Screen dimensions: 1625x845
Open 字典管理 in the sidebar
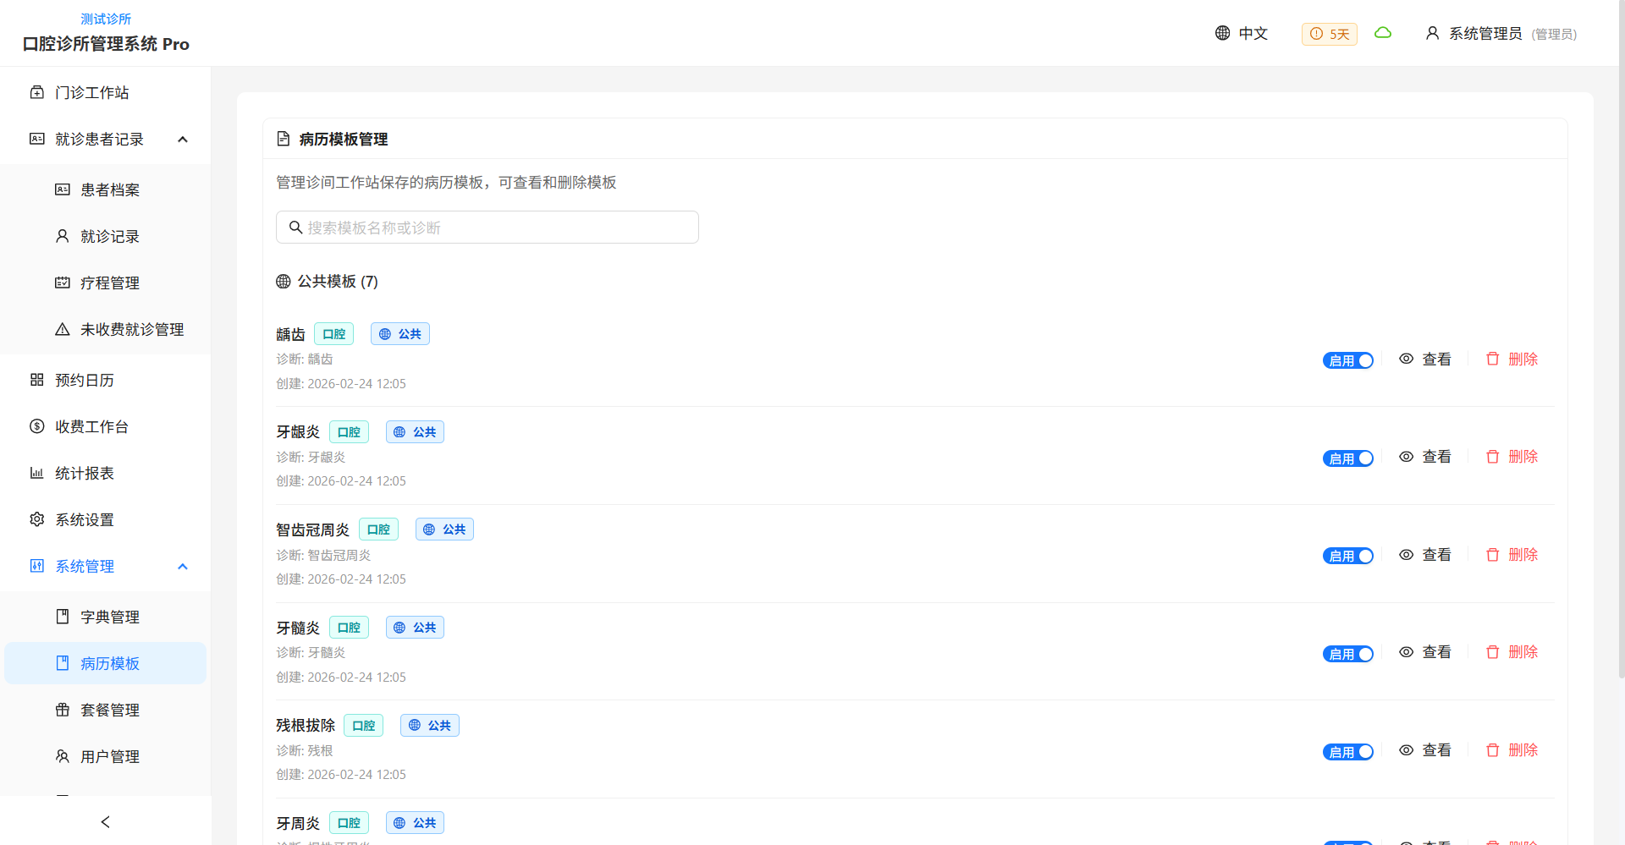[x=109, y=617]
